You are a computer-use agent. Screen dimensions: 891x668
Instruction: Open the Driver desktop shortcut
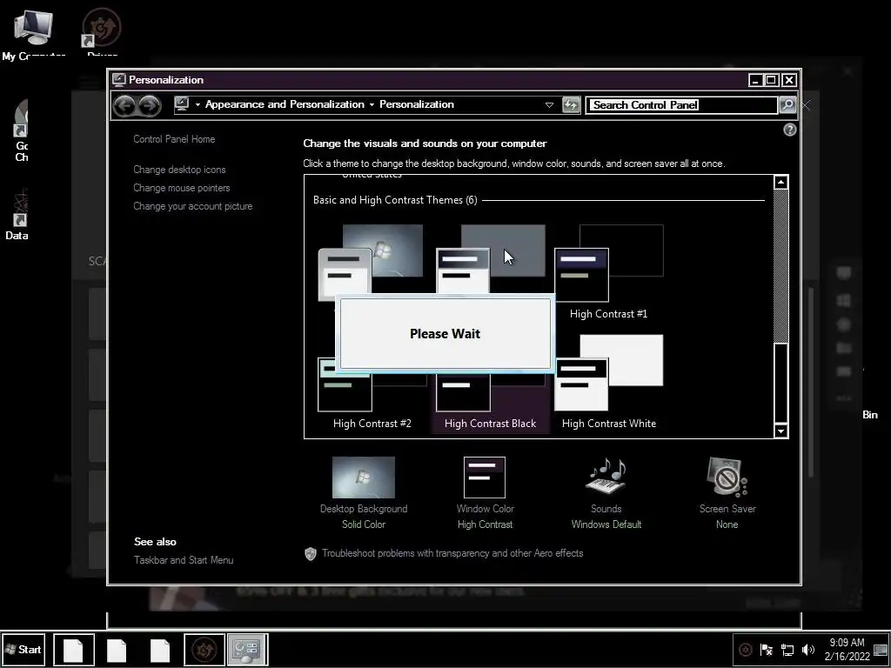point(103,33)
